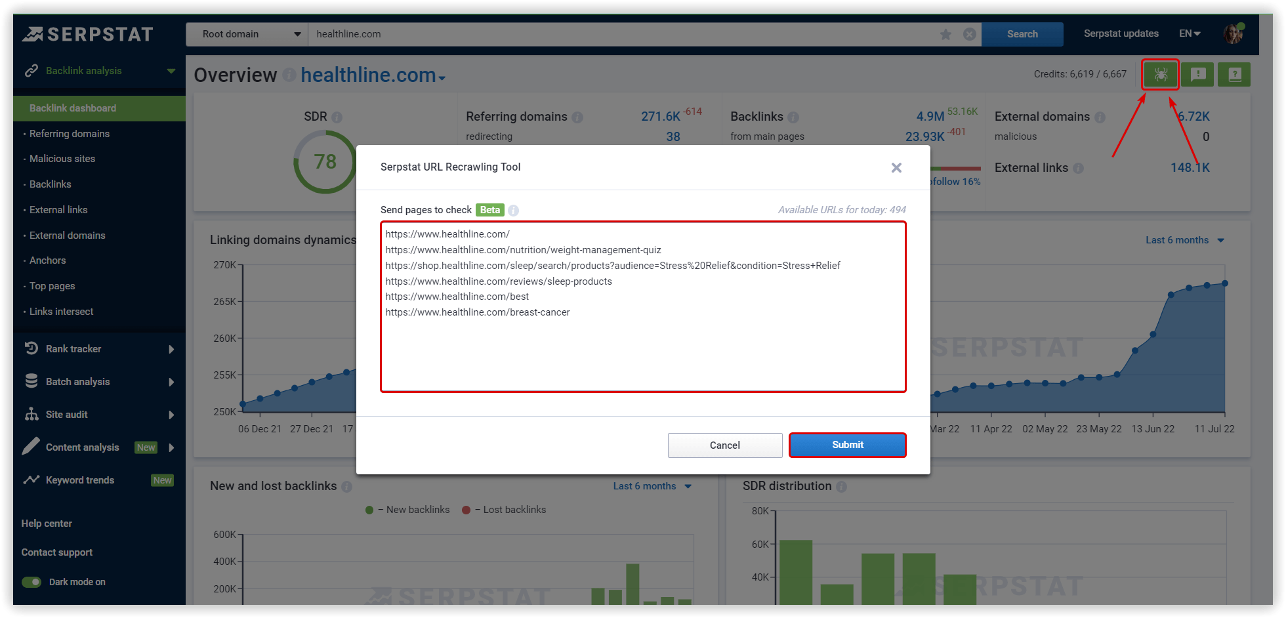The image size is (1286, 618).
Task: Open Serpstat updates link
Action: 1121,33
